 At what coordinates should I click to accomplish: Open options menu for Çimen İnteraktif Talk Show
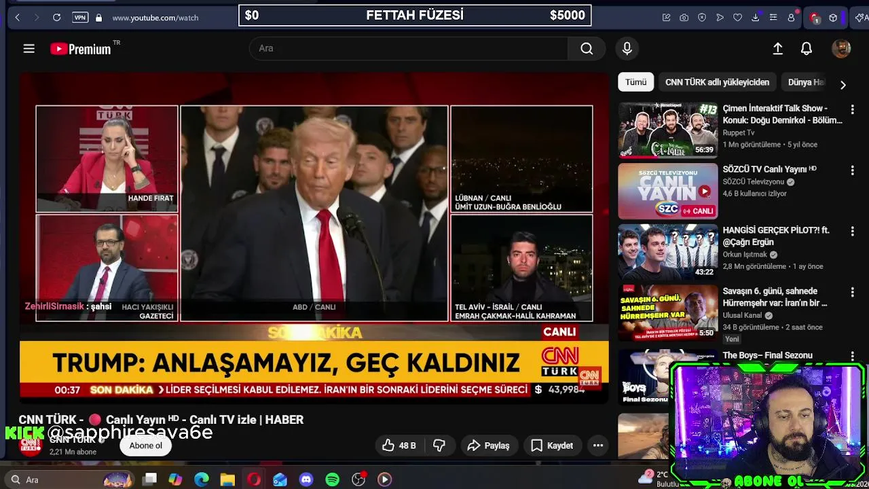pos(853,109)
